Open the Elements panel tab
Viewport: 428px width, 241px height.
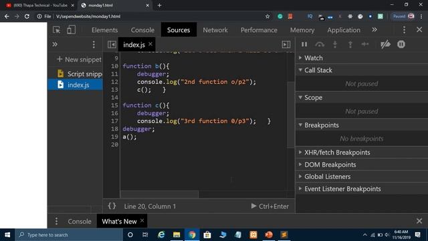[104, 30]
